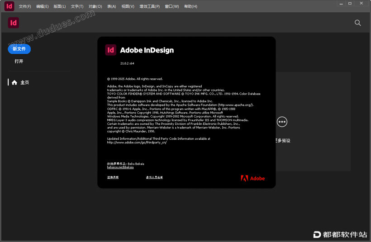Open the 文字(T) menu
The height and width of the screenshot is (242, 371).
[x=77, y=6]
